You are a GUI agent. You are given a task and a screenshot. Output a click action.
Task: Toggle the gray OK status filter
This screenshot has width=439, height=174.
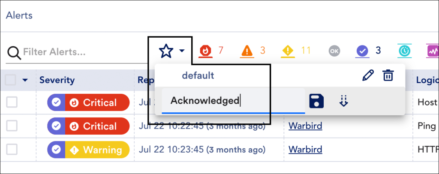(334, 51)
